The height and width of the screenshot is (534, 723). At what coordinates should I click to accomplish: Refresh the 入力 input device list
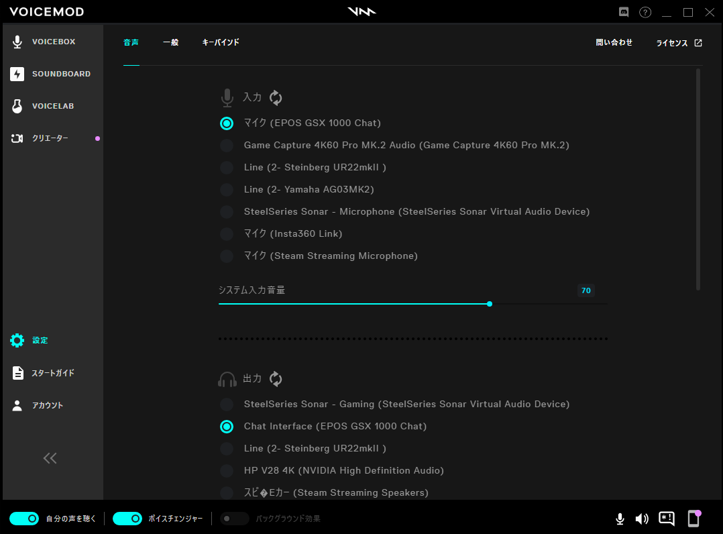coord(276,97)
